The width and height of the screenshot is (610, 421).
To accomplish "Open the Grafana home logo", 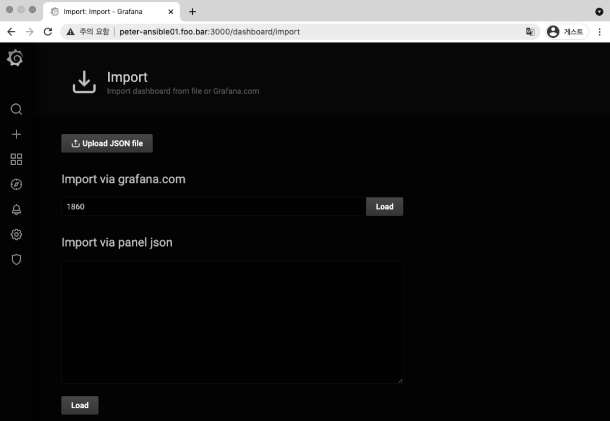I will (15, 58).
